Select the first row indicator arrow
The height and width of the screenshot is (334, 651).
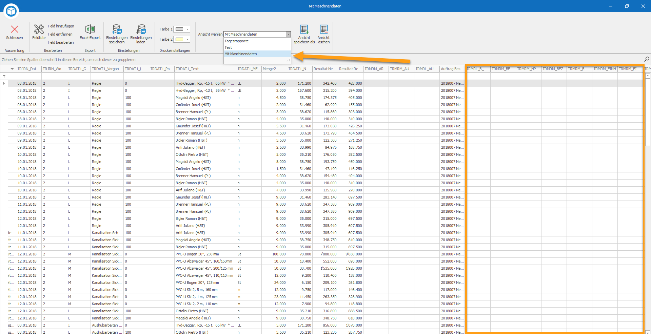pyautogui.click(x=4, y=83)
